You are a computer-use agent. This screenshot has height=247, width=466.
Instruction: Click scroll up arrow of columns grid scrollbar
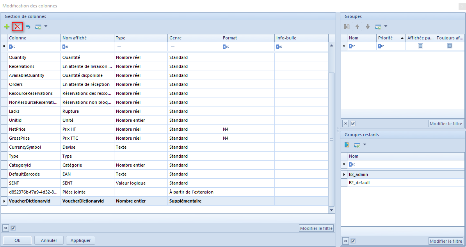pyautogui.click(x=332, y=46)
